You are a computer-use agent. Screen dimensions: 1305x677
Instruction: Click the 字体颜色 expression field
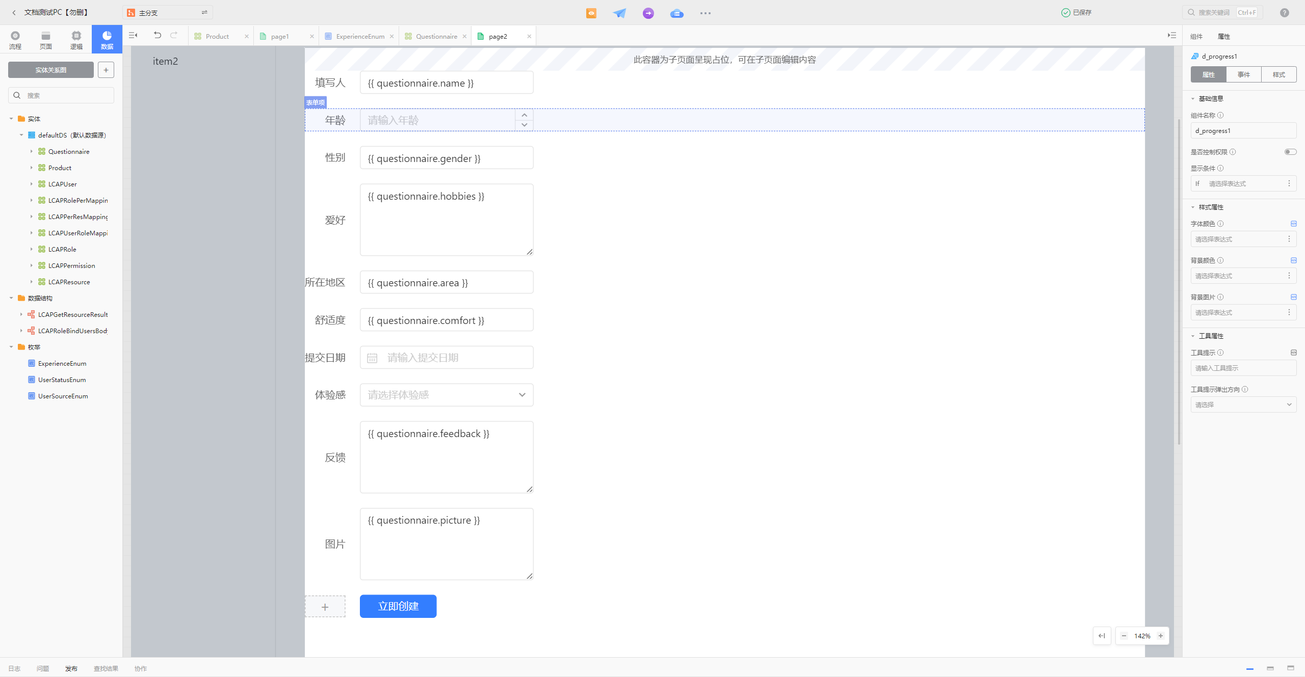point(1244,239)
